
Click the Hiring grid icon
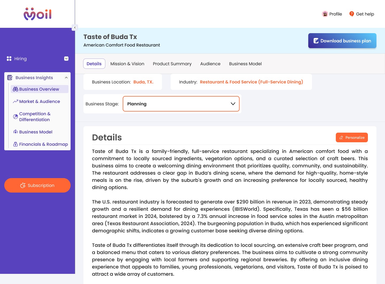tap(9, 59)
